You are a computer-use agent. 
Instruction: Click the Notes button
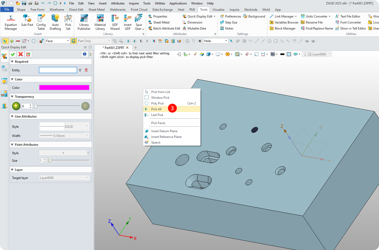click(226, 28)
